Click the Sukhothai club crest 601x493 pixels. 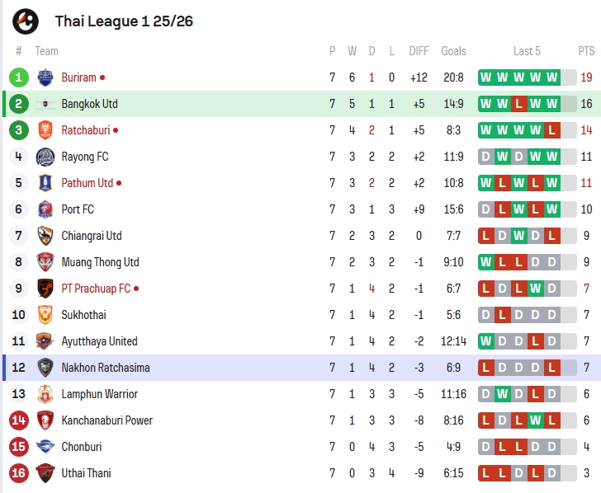pos(45,315)
